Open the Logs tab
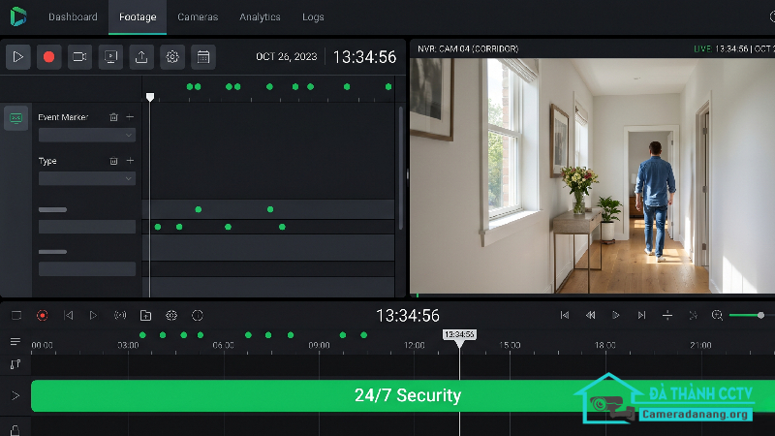Image resolution: width=775 pixels, height=436 pixels. (313, 16)
